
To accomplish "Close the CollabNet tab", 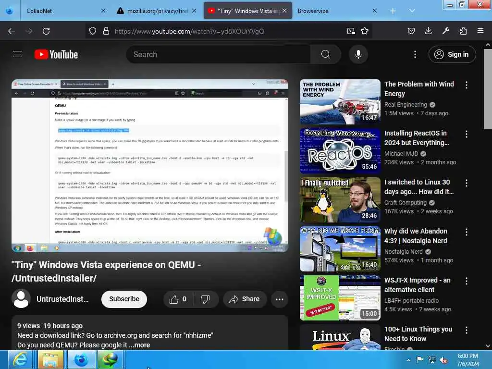I will click(103, 11).
